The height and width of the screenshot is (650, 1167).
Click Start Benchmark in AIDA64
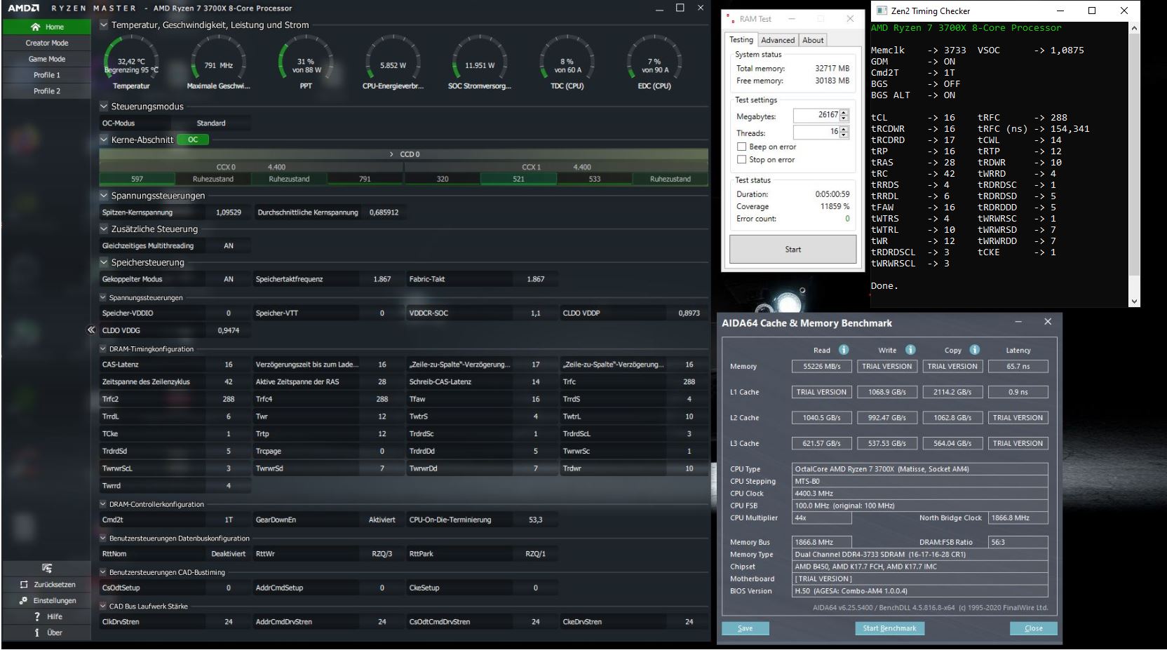[889, 628]
